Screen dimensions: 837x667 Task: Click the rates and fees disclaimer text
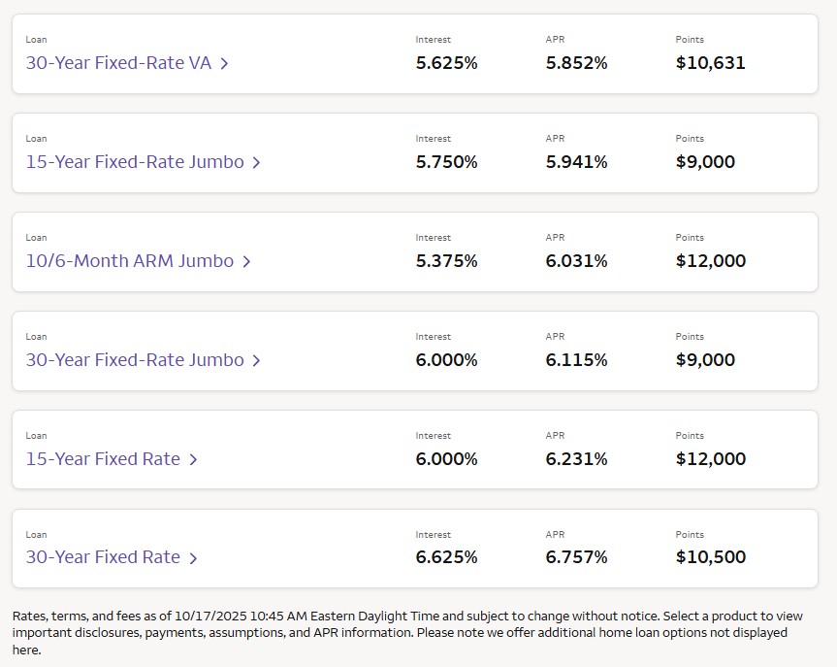pos(407,633)
